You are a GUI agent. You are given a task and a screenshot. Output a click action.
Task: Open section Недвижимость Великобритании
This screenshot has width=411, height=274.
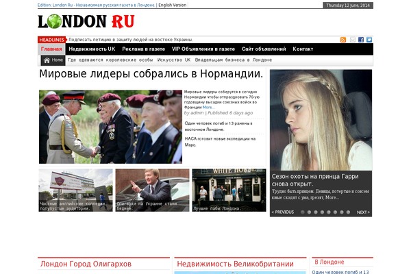[x=235, y=264]
